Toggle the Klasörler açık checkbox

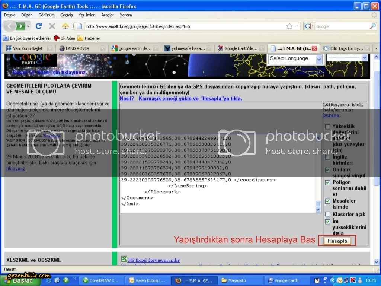click(327, 214)
